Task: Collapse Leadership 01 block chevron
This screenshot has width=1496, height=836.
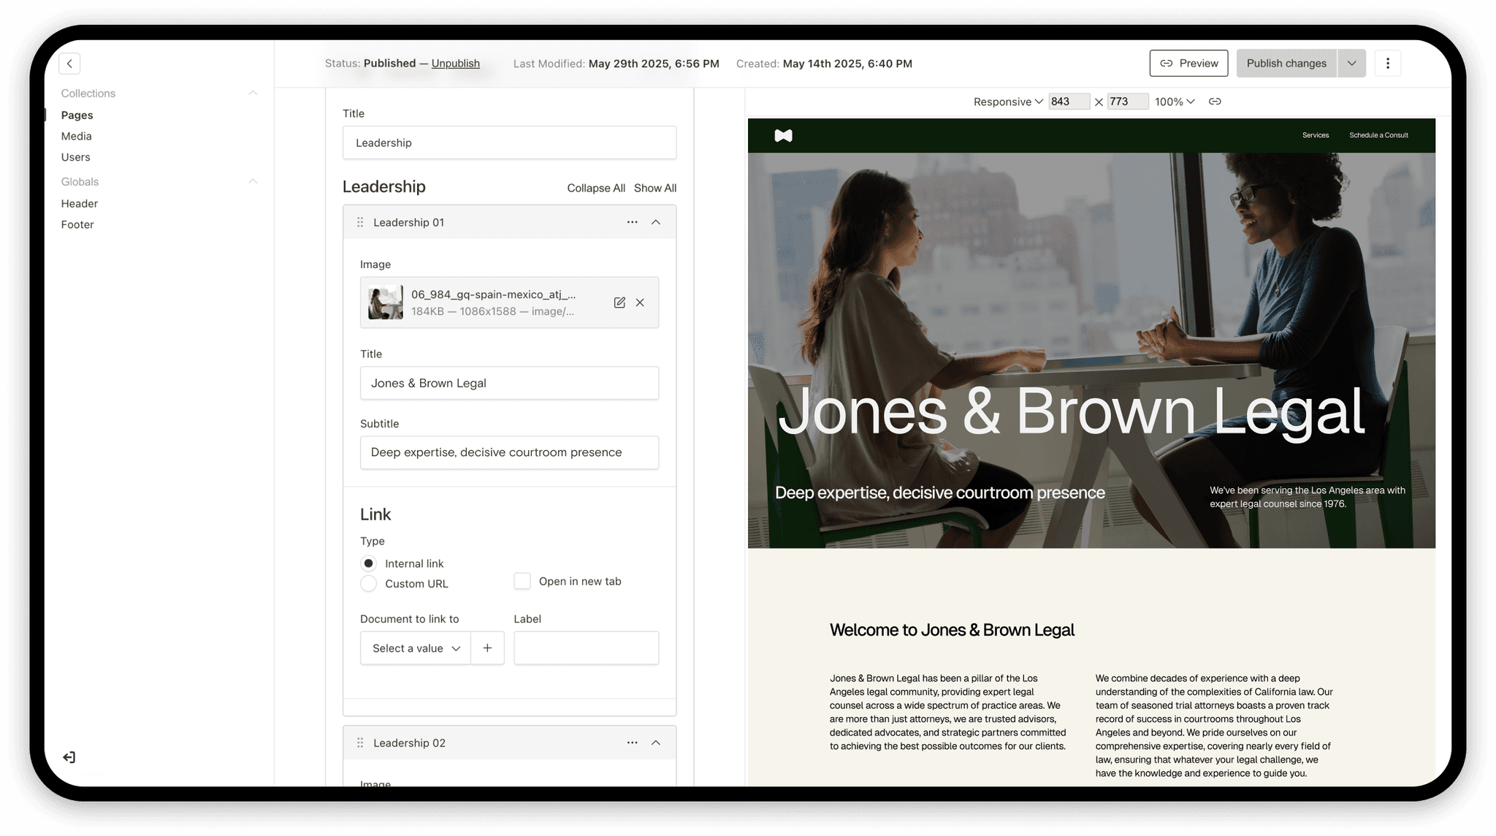Action: pos(656,222)
